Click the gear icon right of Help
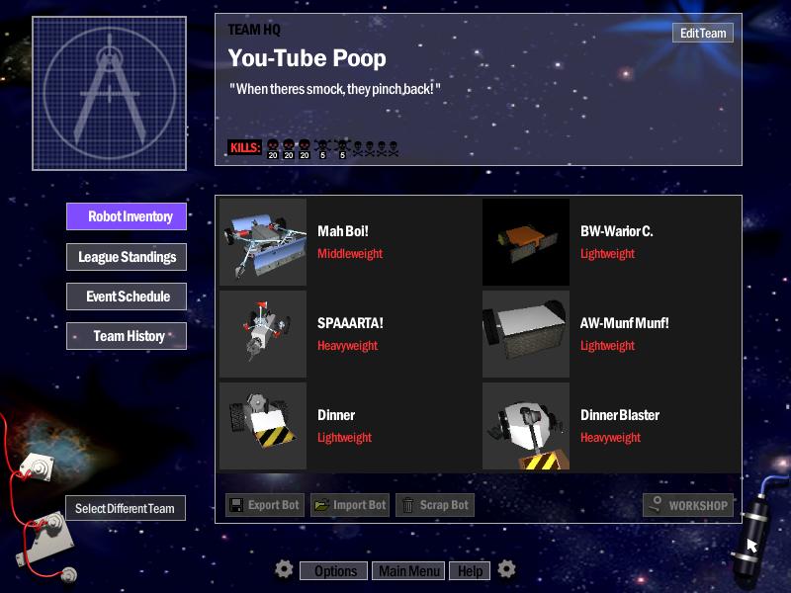791x593 pixels. click(506, 569)
